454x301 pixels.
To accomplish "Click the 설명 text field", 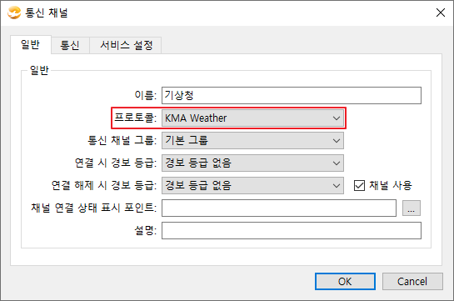I will coord(292,231).
